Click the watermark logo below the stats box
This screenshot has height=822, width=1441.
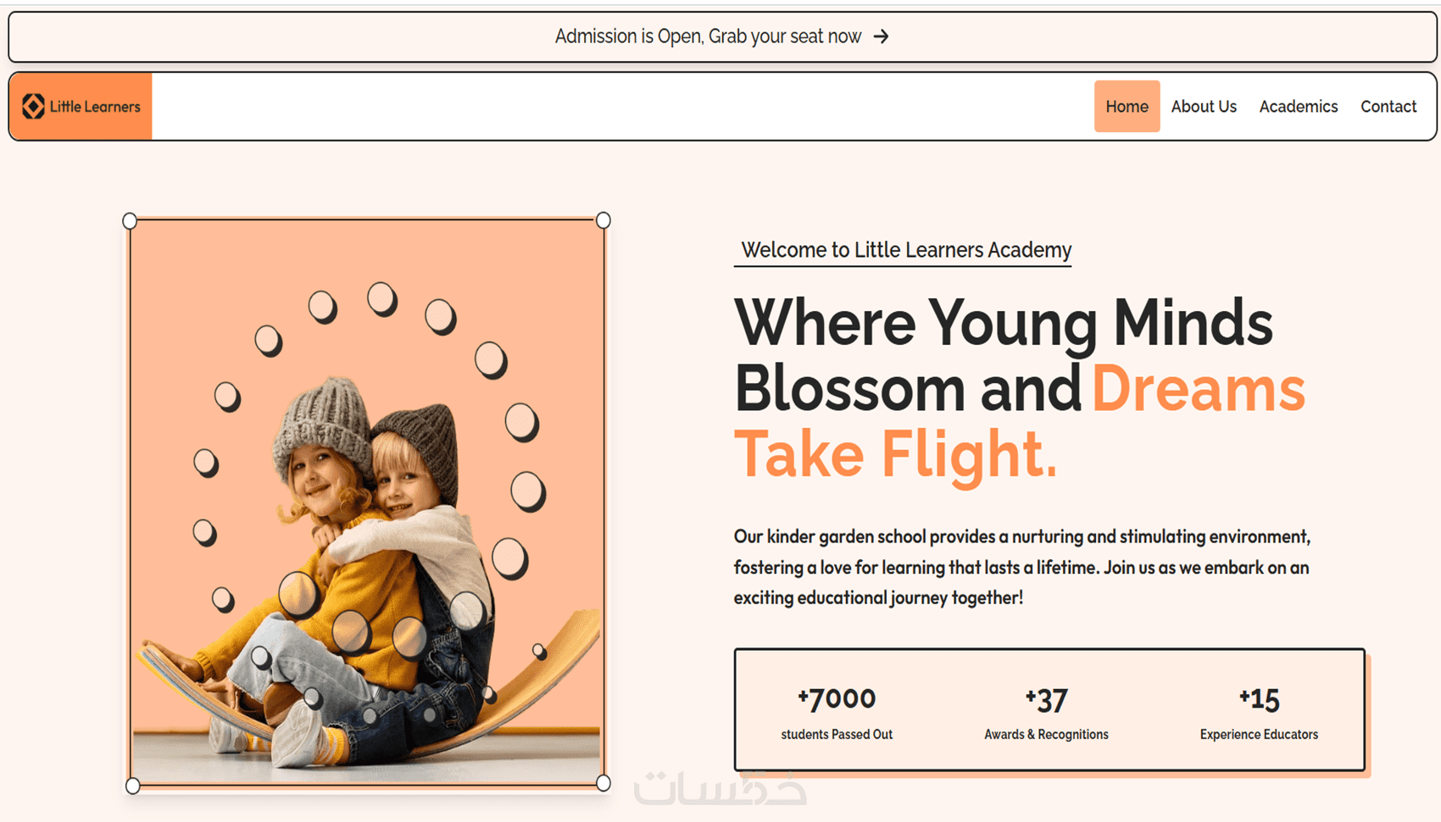click(720, 788)
